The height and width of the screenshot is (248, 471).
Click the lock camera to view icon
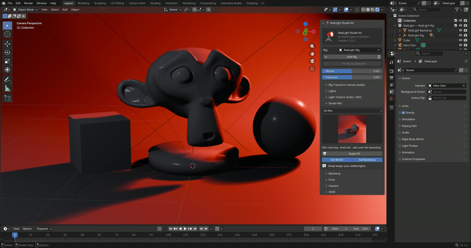pyautogui.click(x=312, y=68)
